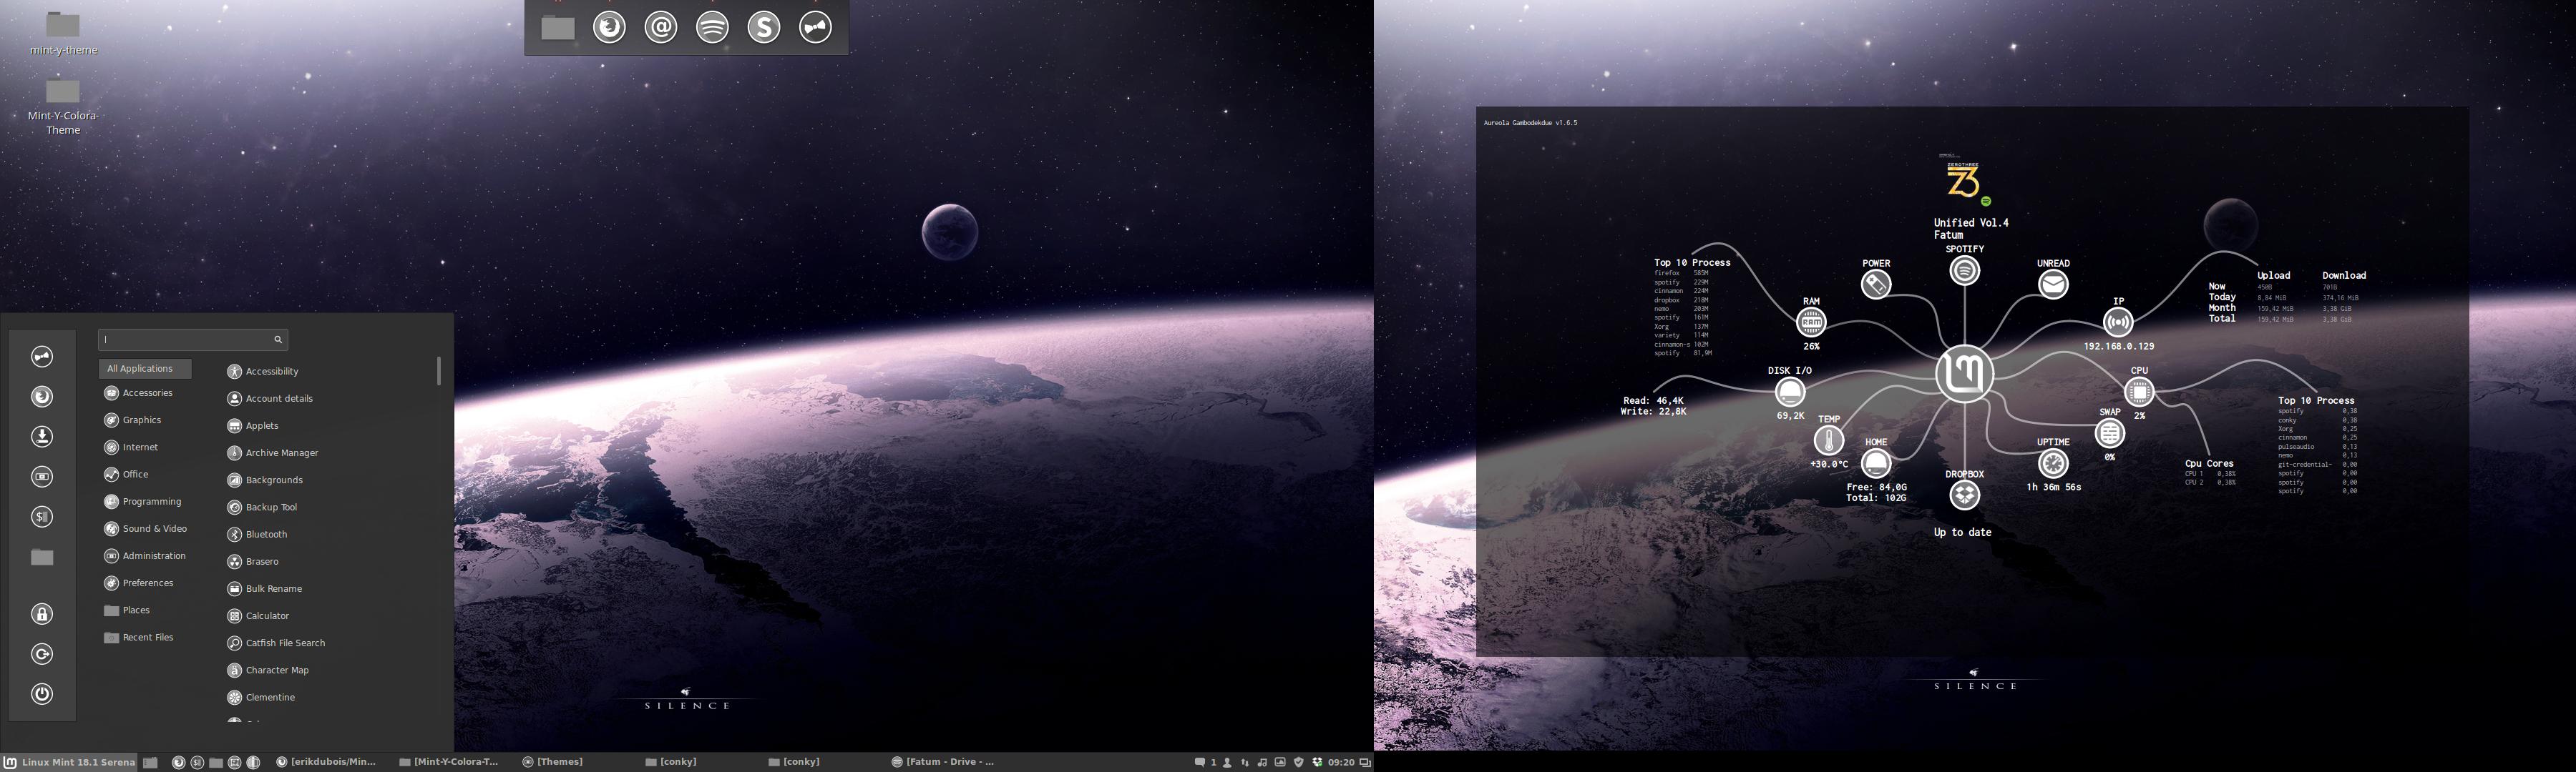Switch to the erikdubois/Min... taskbar window
2576x772 pixels.
[326, 762]
